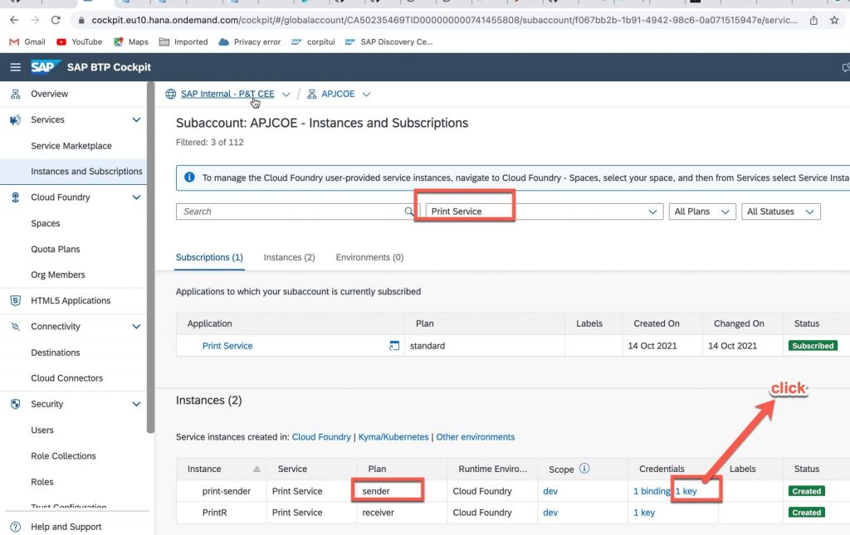The image size is (850, 535).
Task: Switch to the Instances (2) tab
Action: click(x=290, y=257)
